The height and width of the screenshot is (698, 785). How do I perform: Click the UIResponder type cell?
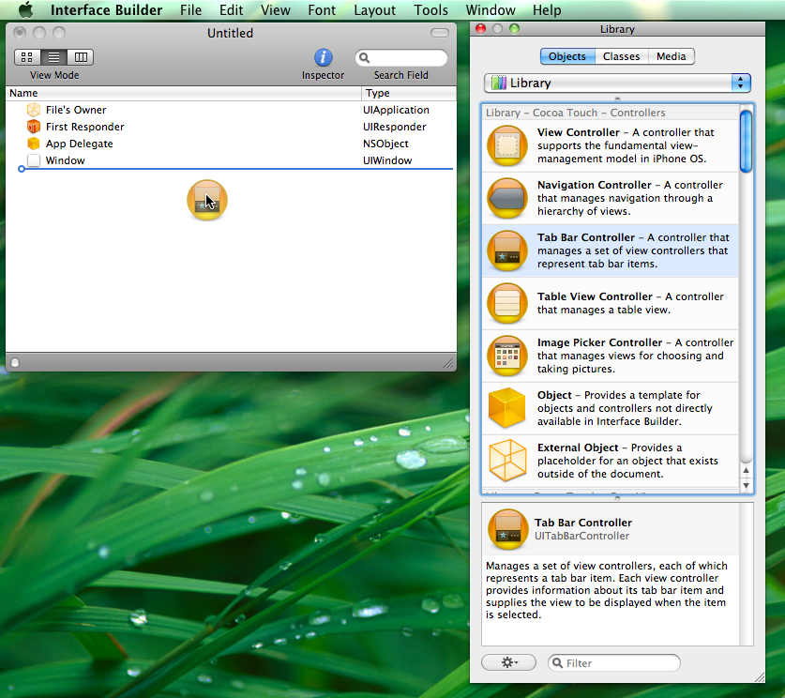click(x=395, y=127)
